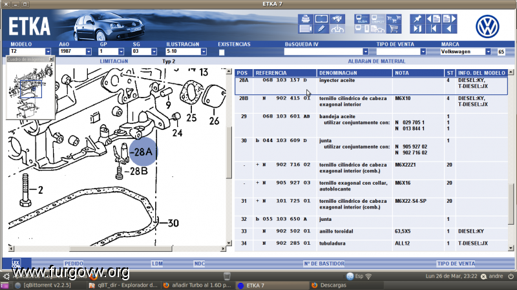517x290 pixels.
Task: Click the list view icon below printer
Action: [305, 29]
